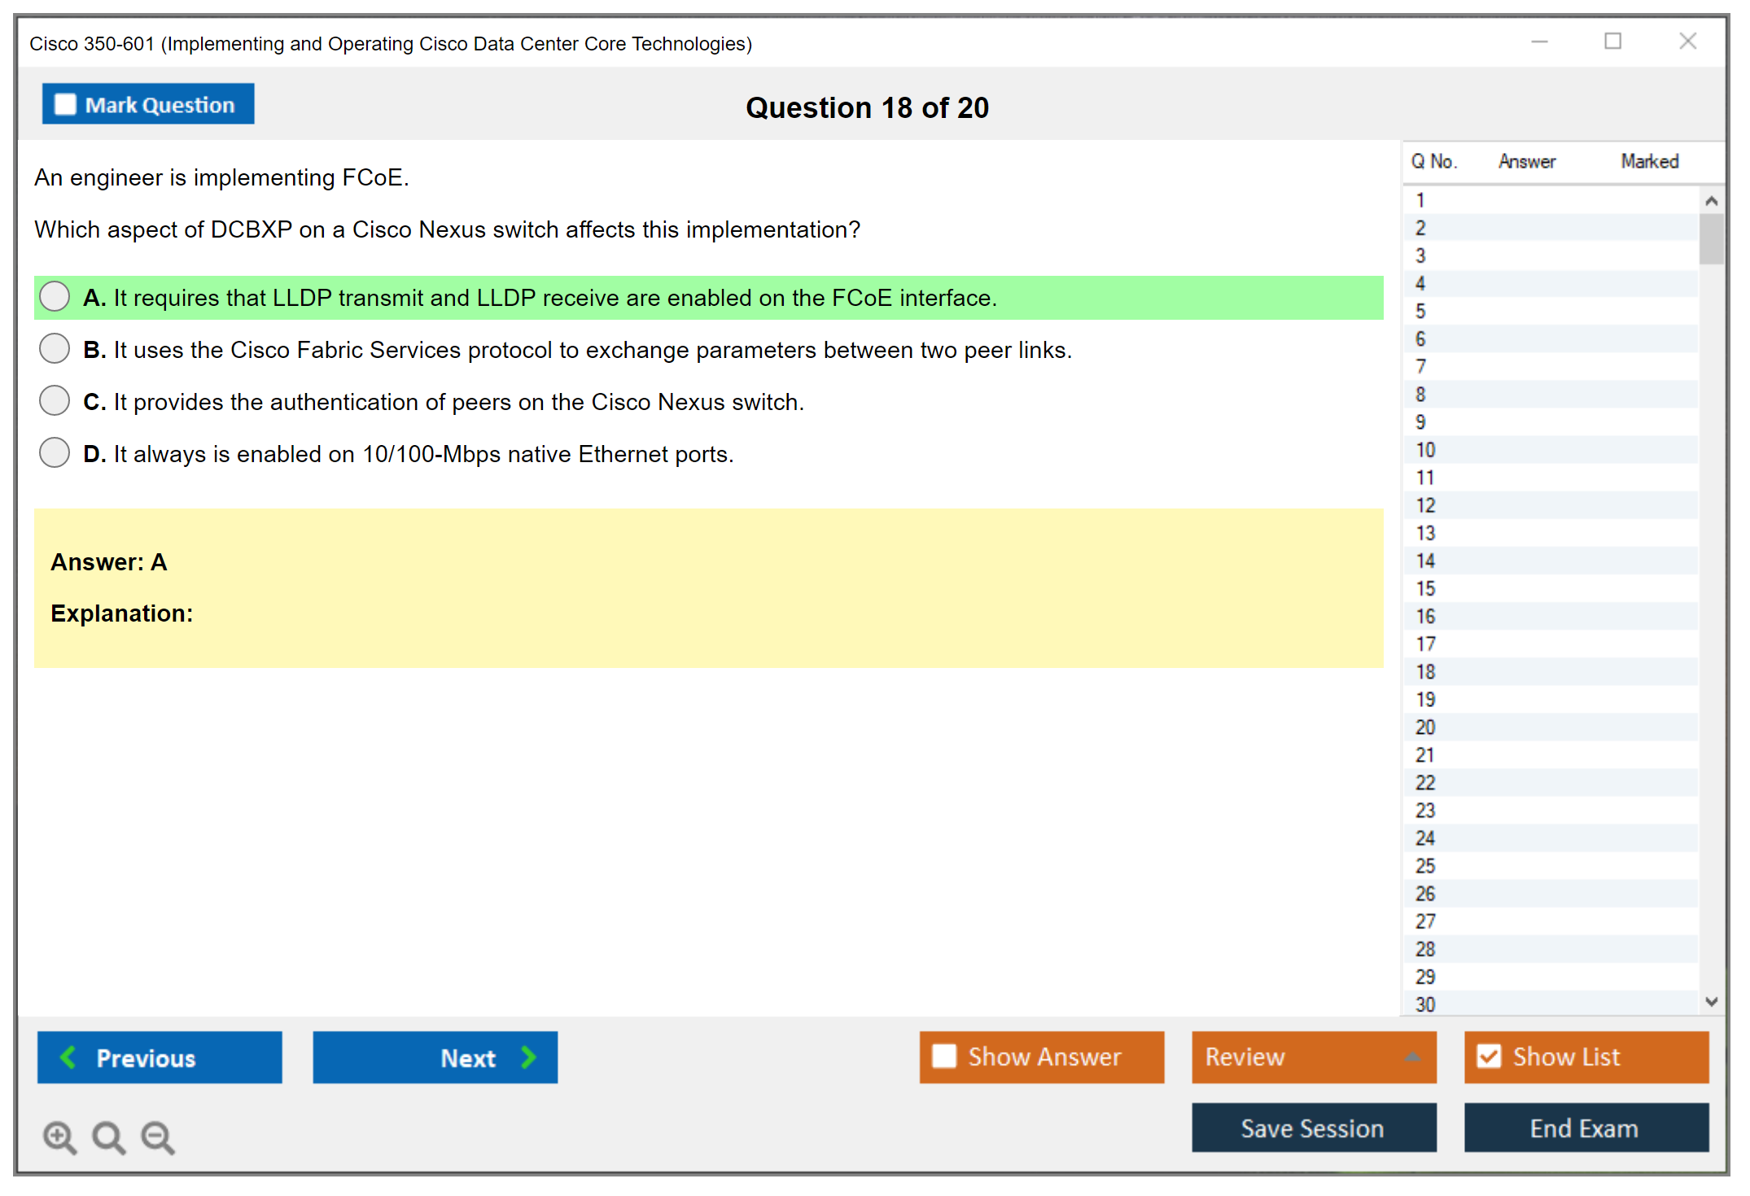Image resolution: width=1750 pixels, height=1196 pixels.
Task: Jump to question 5 in the list
Action: pos(1420,312)
